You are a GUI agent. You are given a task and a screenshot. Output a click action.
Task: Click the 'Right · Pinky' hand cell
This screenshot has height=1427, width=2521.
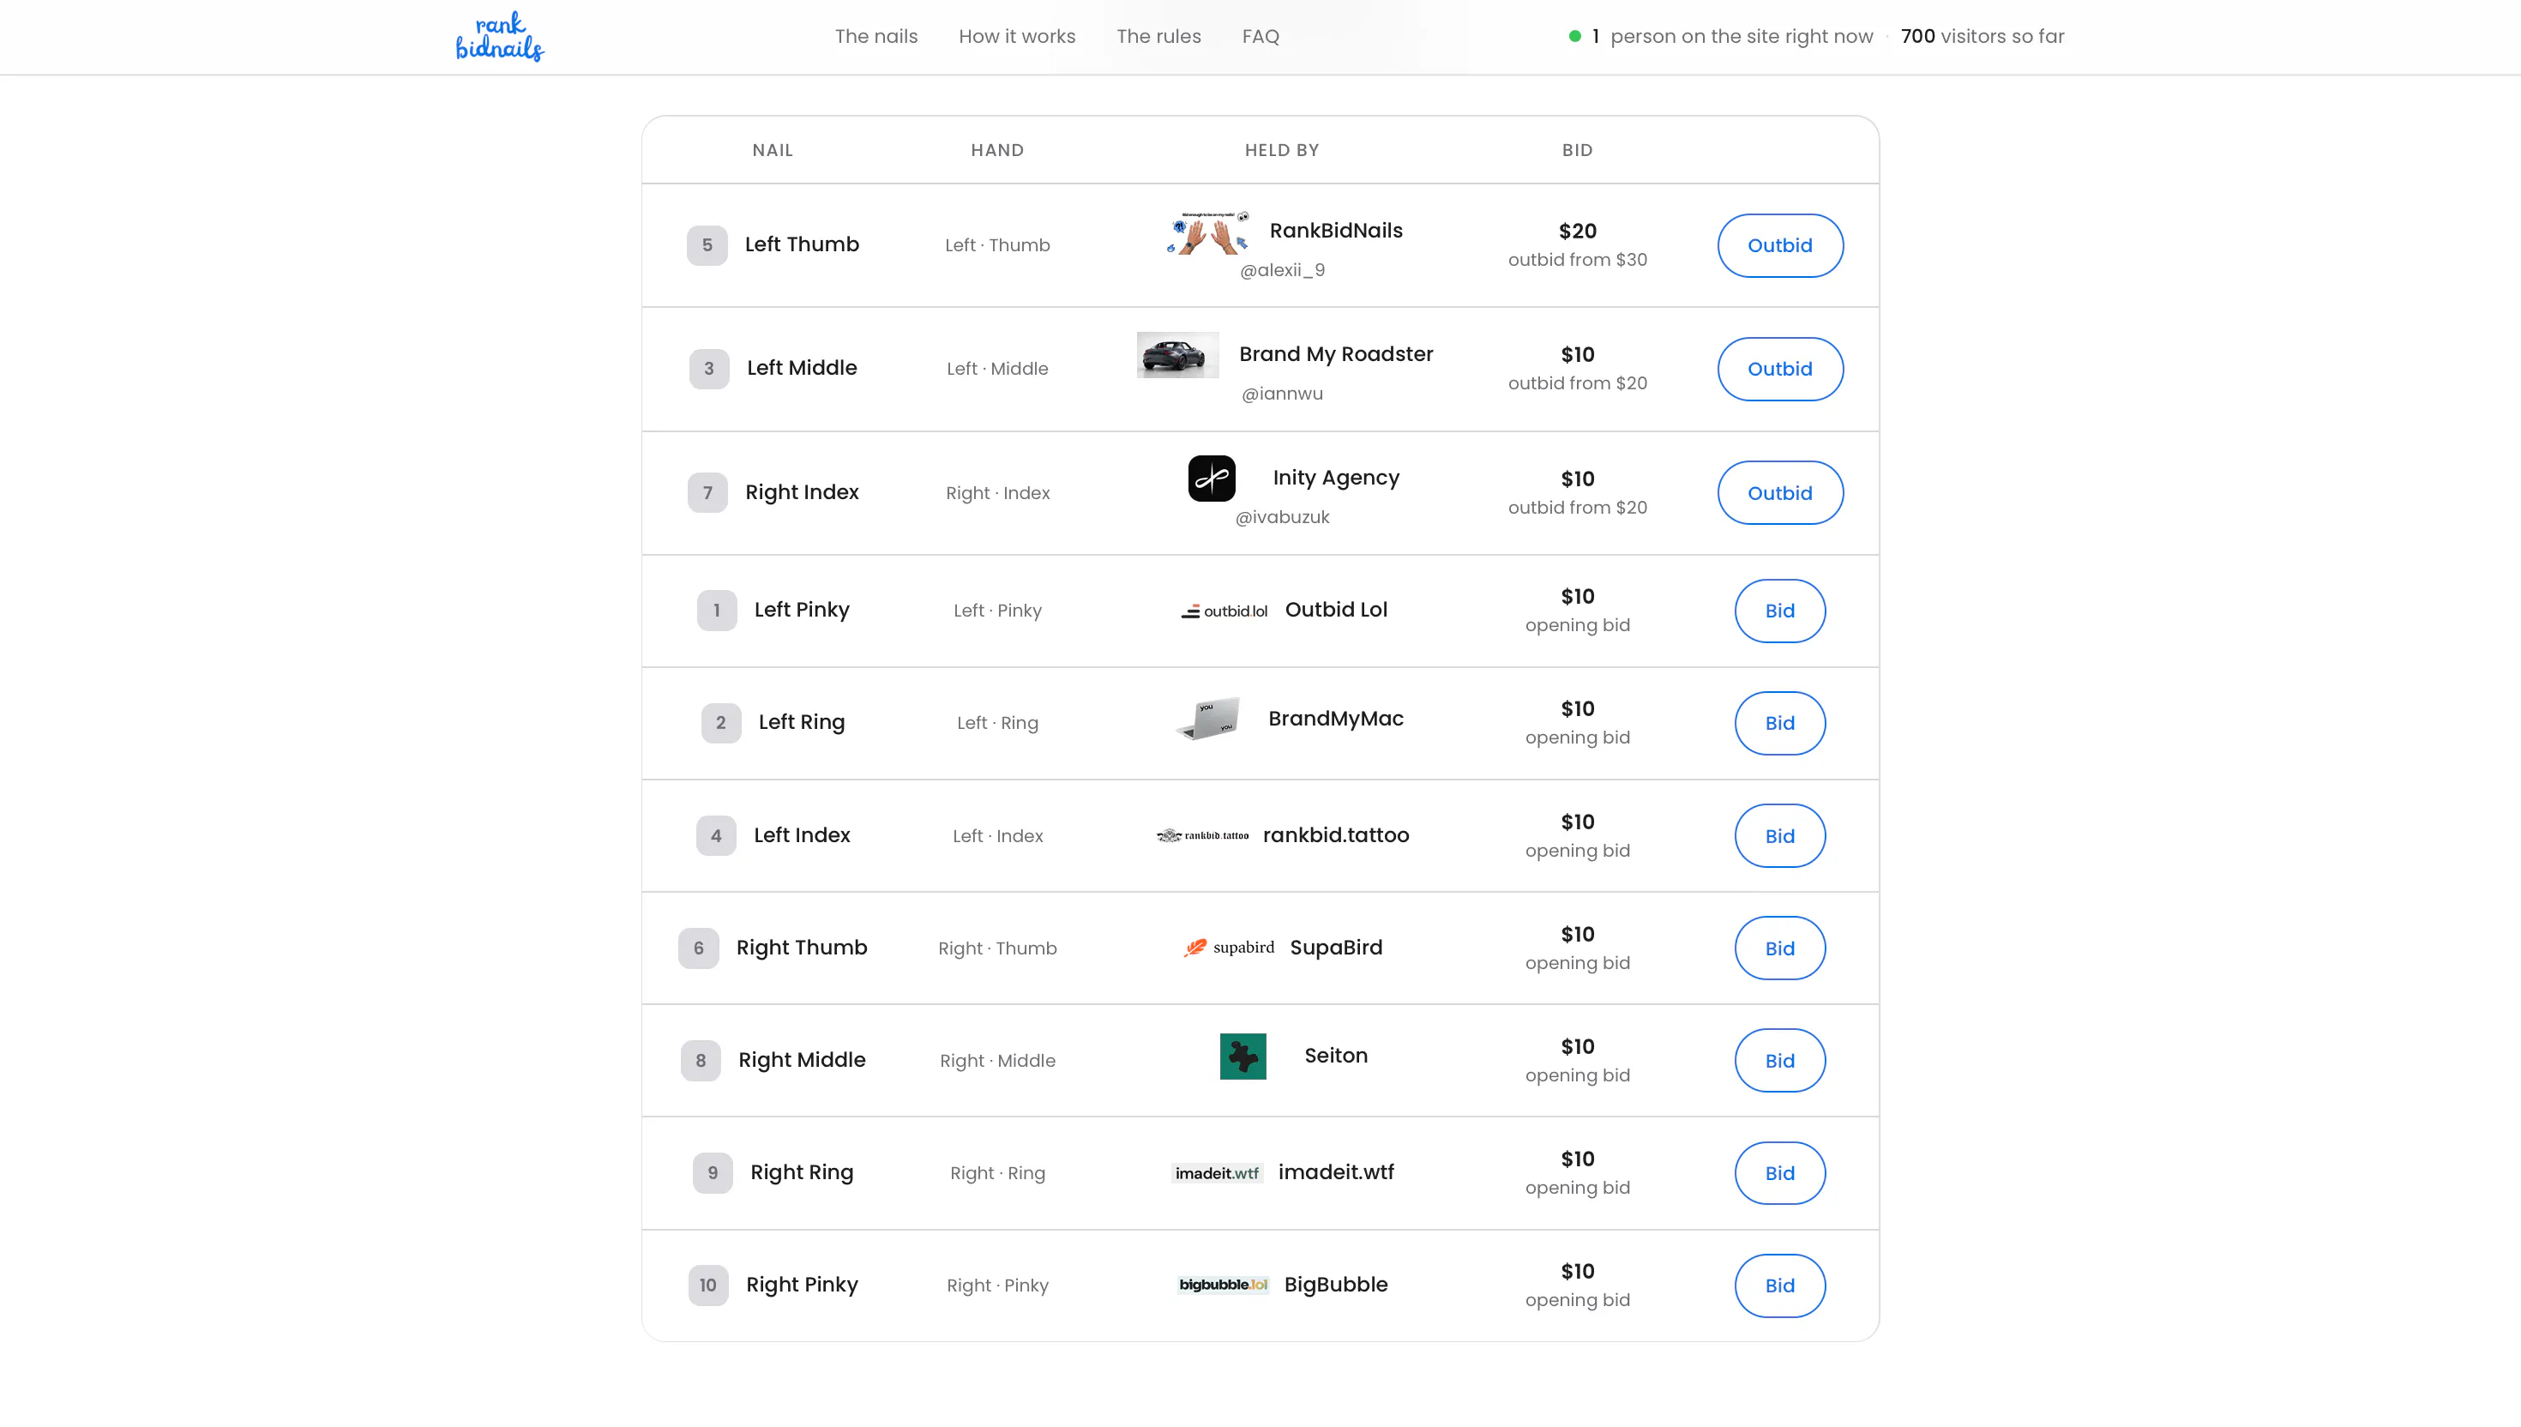pyautogui.click(x=997, y=1285)
